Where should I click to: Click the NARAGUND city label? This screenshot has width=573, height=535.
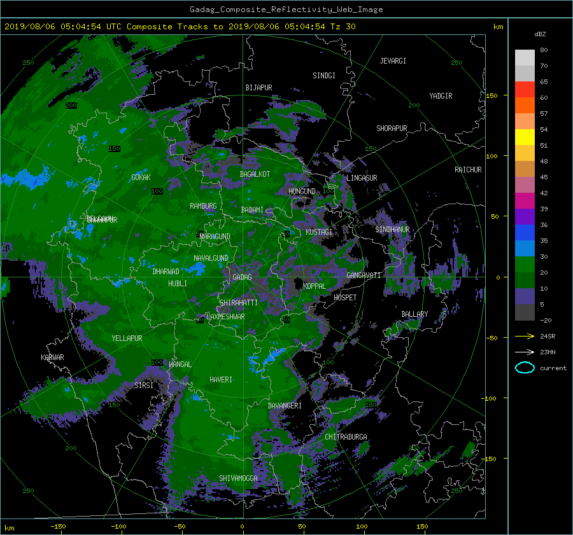pos(215,237)
